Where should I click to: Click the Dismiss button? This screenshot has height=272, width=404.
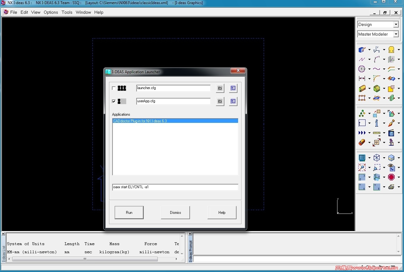click(175, 213)
